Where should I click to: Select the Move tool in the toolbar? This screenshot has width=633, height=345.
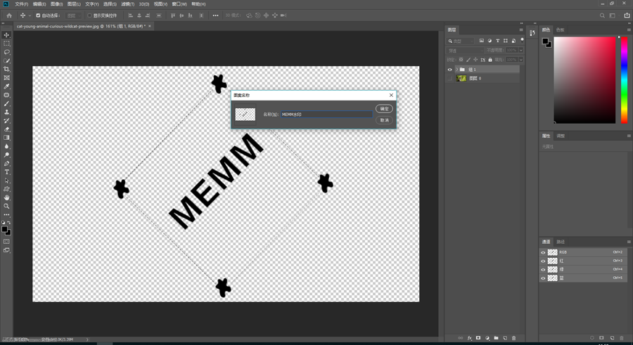tap(7, 35)
